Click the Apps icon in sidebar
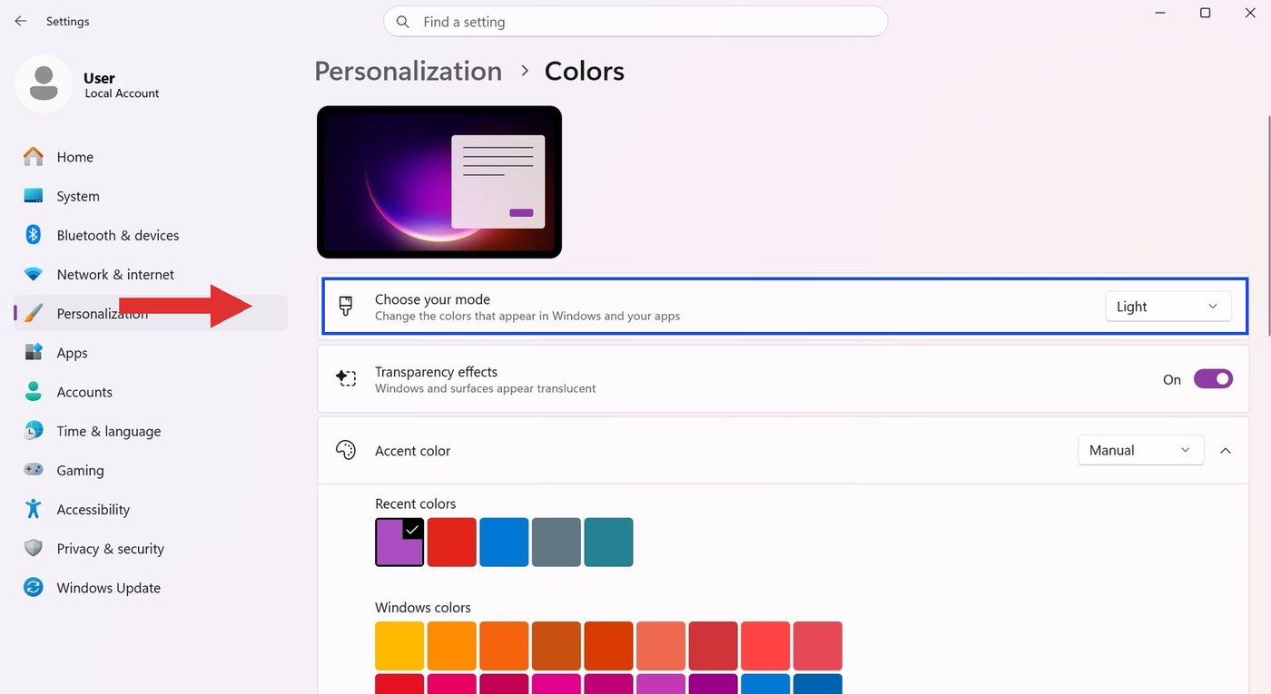The height and width of the screenshot is (694, 1271). [x=34, y=352]
